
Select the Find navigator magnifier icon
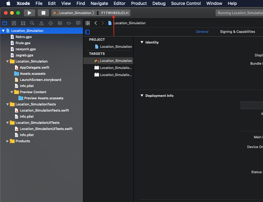pyautogui.click(x=32, y=23)
